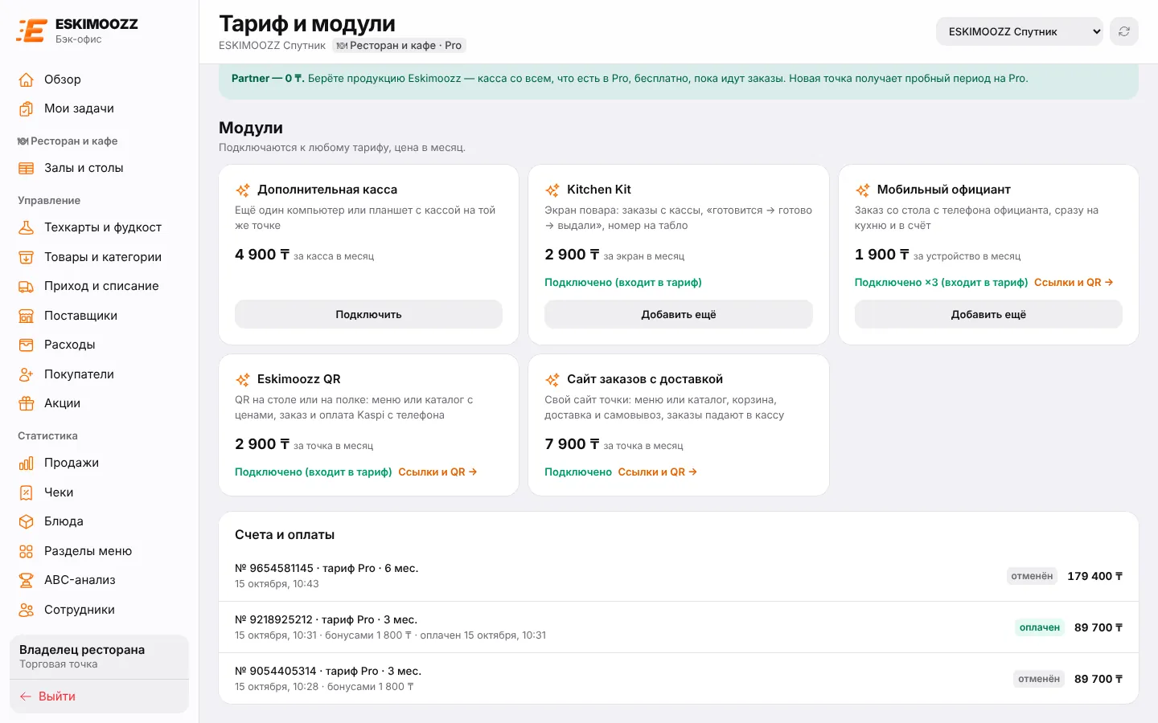
Task: Click invoice № 9054405314 row
Action: [679, 678]
